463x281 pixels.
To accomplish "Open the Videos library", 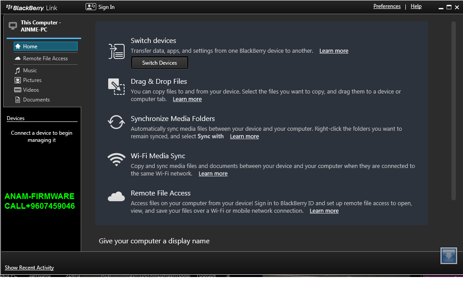I will [31, 90].
